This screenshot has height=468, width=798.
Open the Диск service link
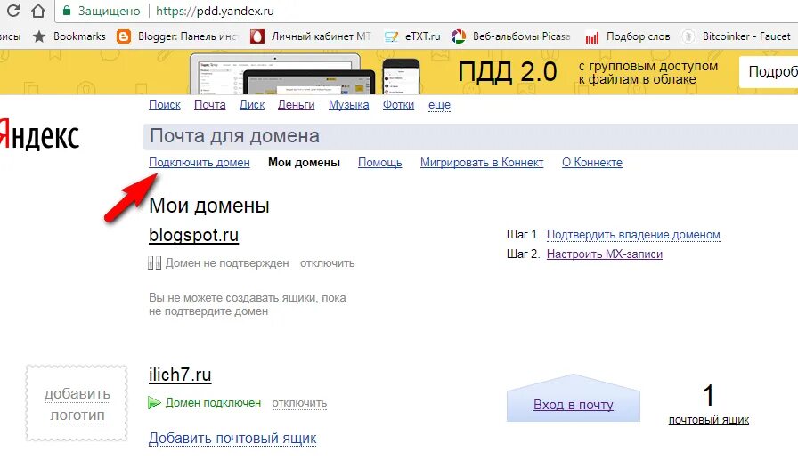[x=252, y=105]
